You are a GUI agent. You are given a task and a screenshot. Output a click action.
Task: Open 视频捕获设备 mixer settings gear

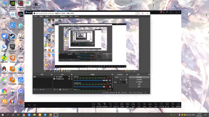(110, 87)
